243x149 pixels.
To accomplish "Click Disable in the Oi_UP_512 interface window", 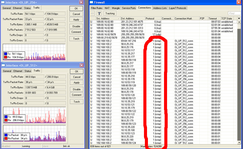I will (77, 89).
